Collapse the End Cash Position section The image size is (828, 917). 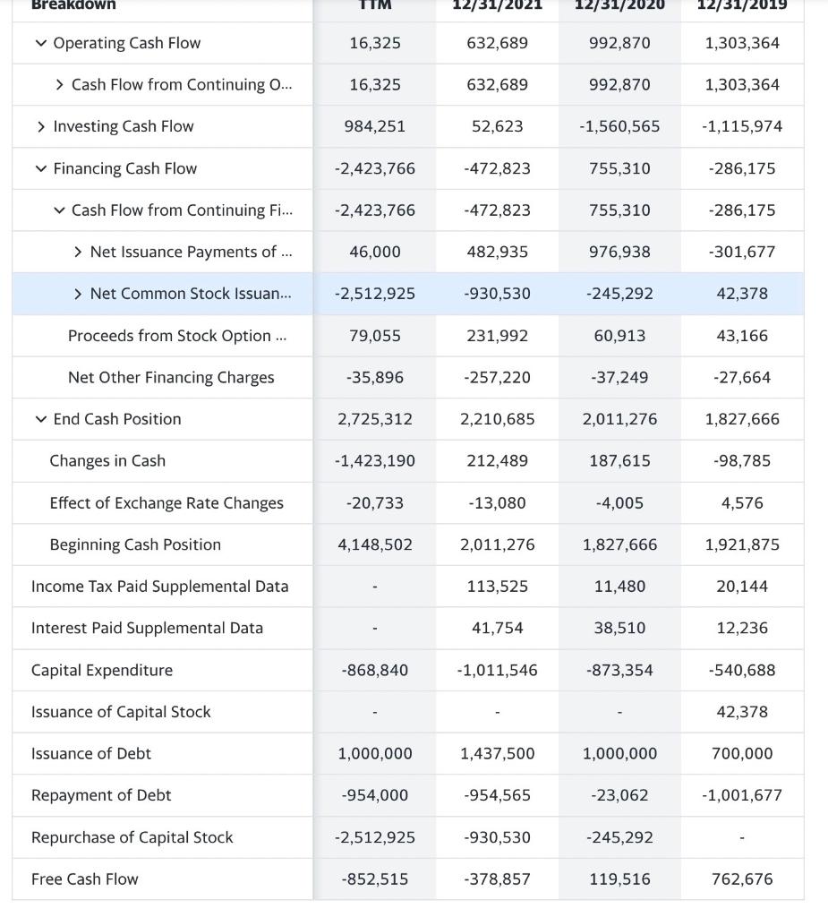40,419
